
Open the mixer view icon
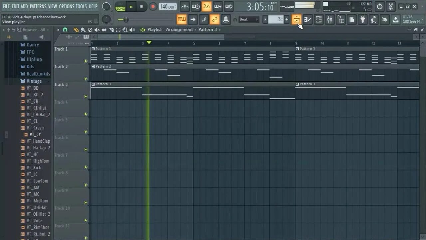pyautogui.click(x=329, y=19)
